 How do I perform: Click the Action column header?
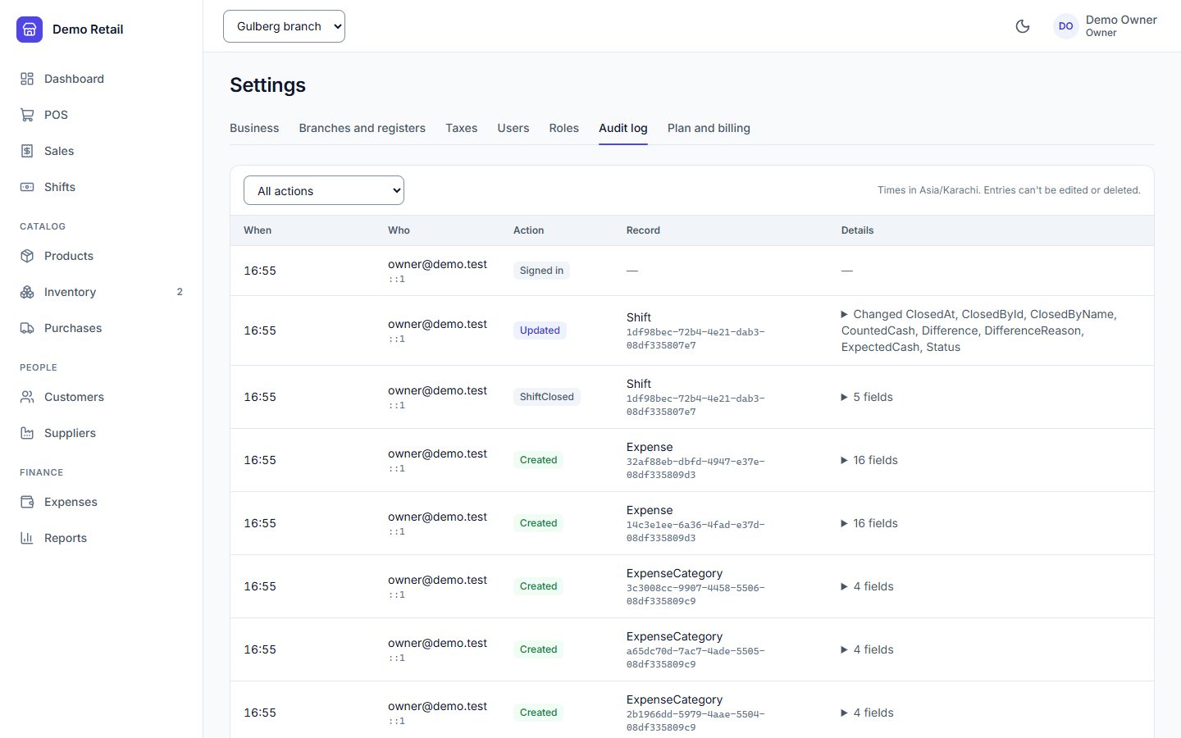point(528,230)
